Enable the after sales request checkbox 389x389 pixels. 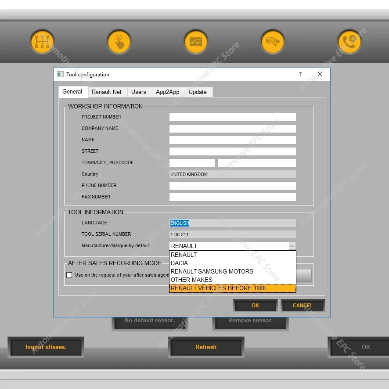[69, 275]
